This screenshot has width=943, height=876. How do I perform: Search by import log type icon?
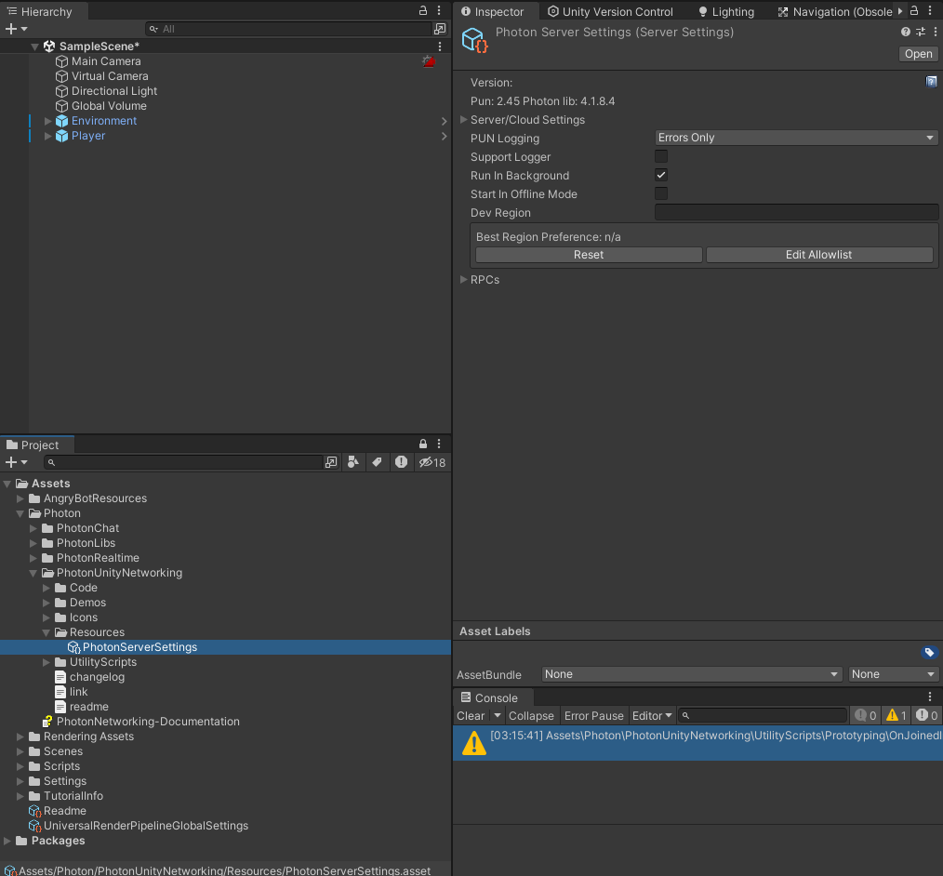(x=401, y=462)
